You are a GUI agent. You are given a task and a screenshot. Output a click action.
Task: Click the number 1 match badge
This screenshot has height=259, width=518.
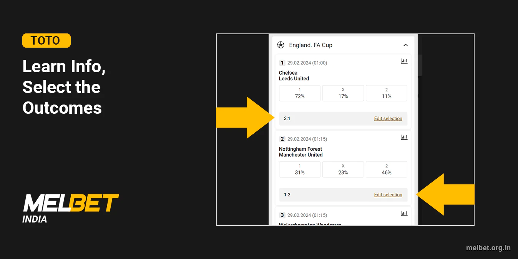coord(282,63)
